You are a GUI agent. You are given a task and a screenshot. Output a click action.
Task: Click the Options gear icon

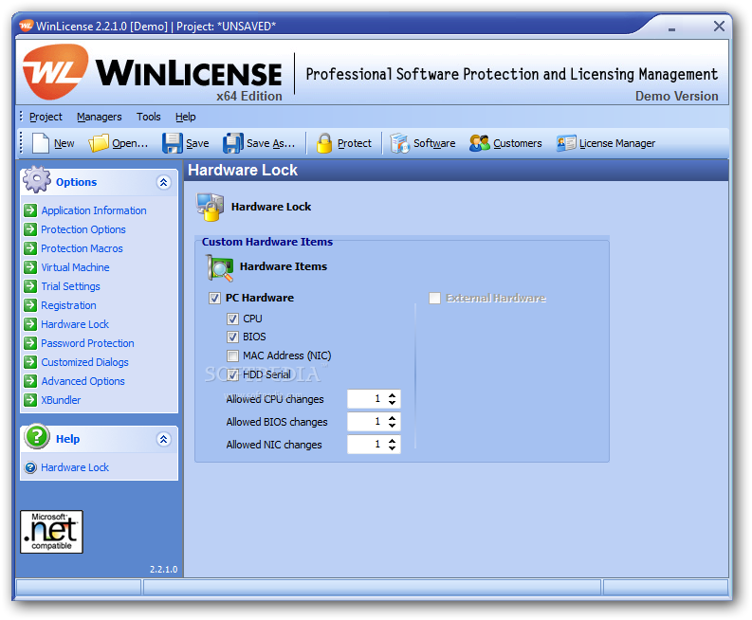coord(36,180)
